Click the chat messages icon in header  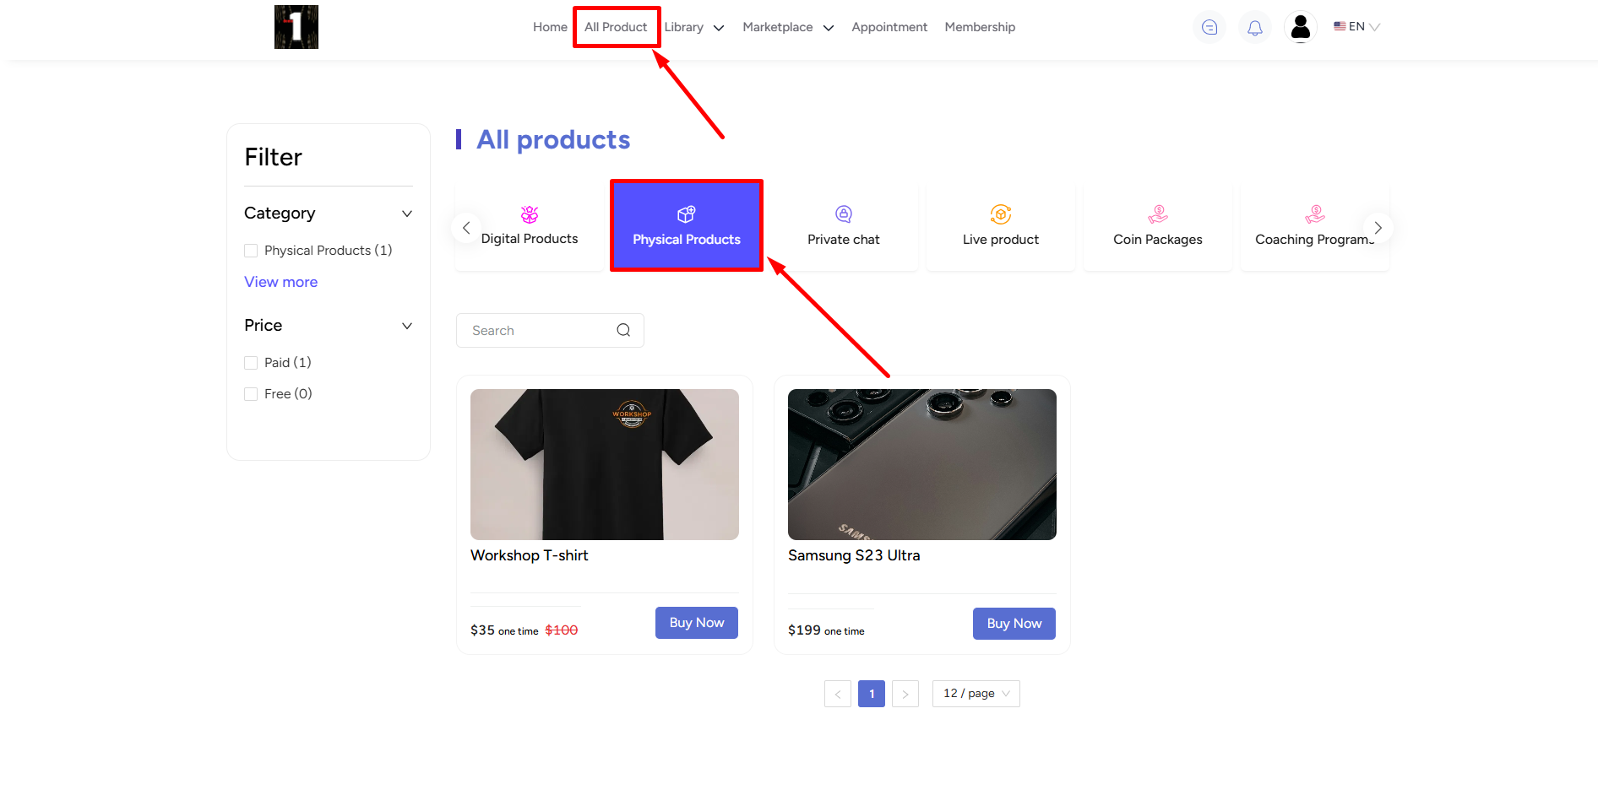(x=1209, y=27)
